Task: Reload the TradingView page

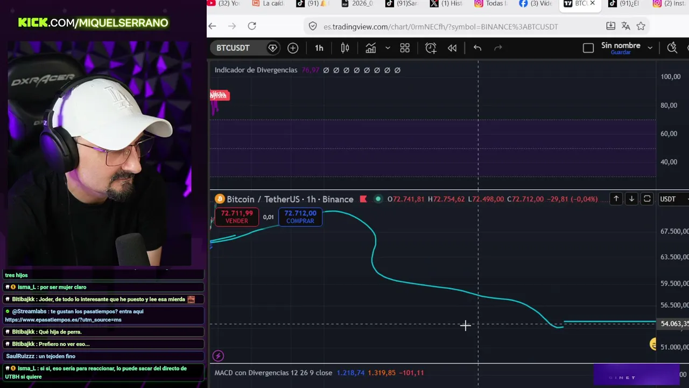Action: pos(252,26)
